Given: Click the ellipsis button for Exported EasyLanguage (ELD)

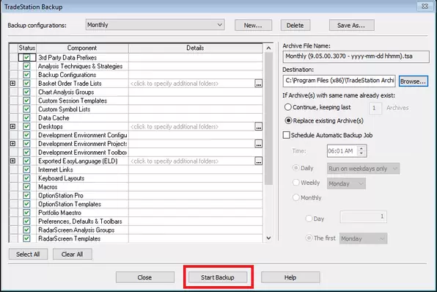Looking at the screenshot, I should [259, 161].
